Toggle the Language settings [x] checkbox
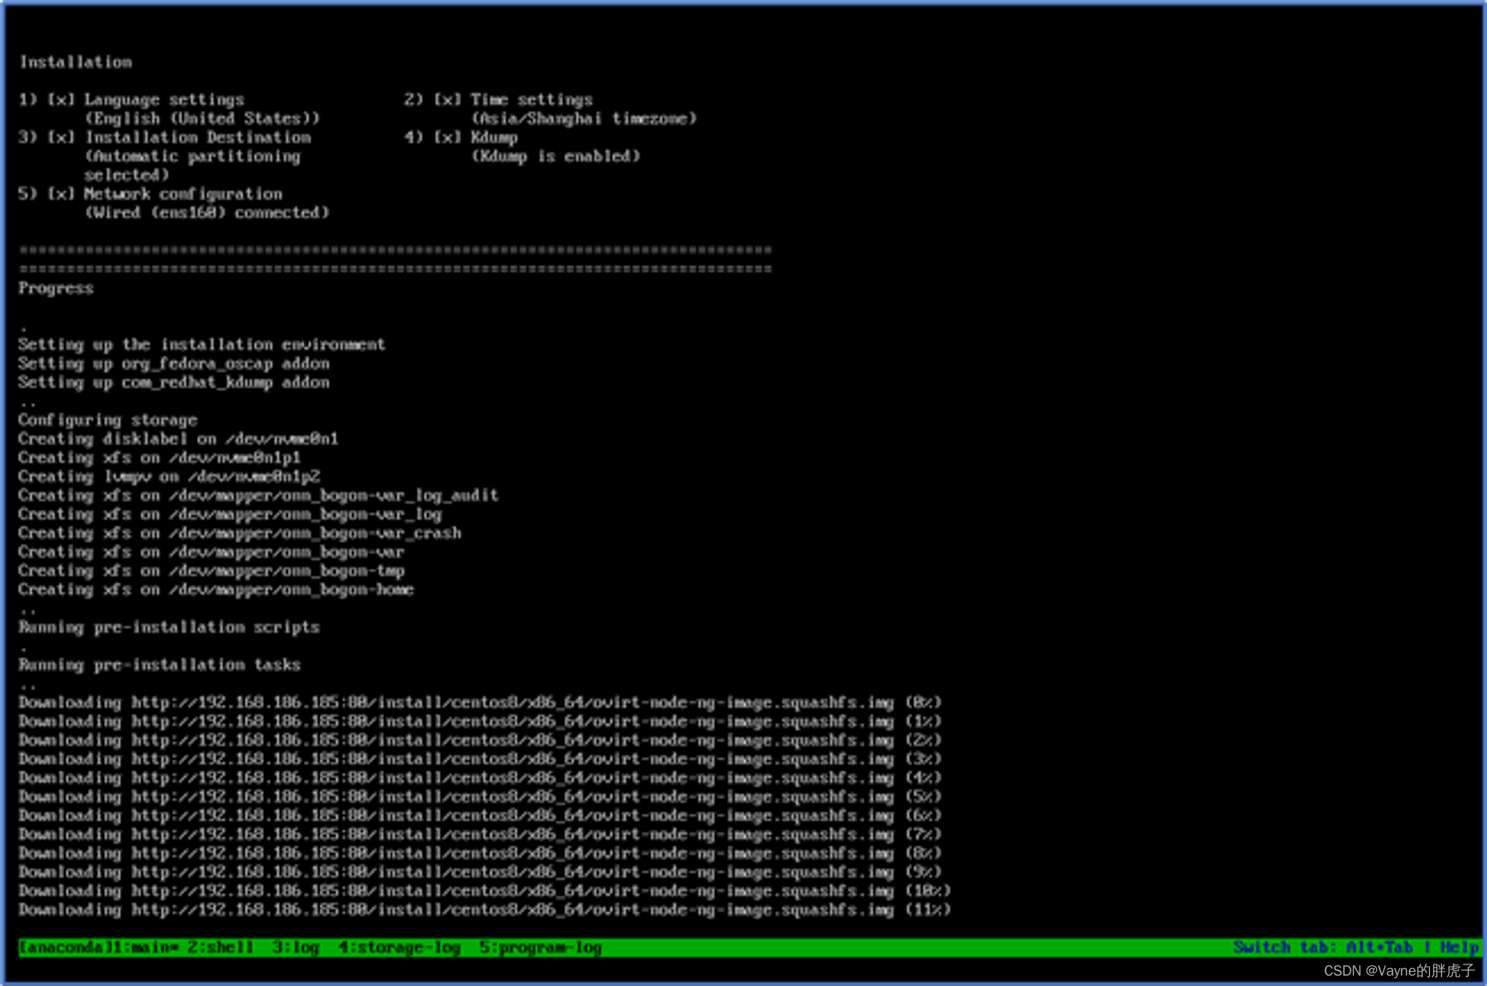Viewport: 1487px width, 986px height. point(61,100)
